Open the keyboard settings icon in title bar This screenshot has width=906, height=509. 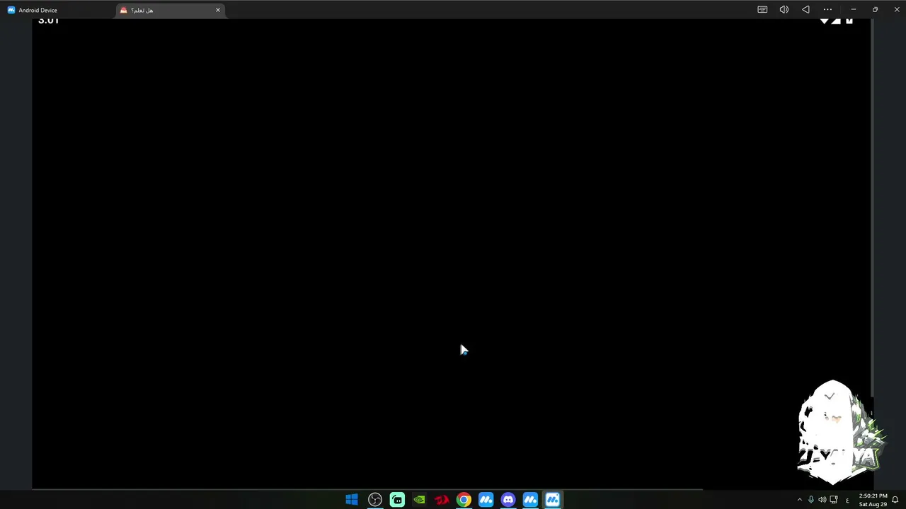[762, 10]
